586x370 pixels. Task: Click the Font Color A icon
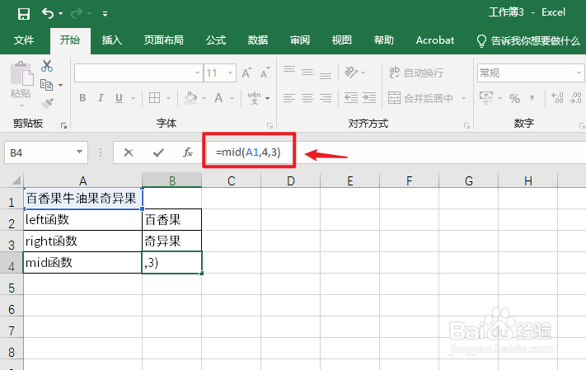click(218, 98)
